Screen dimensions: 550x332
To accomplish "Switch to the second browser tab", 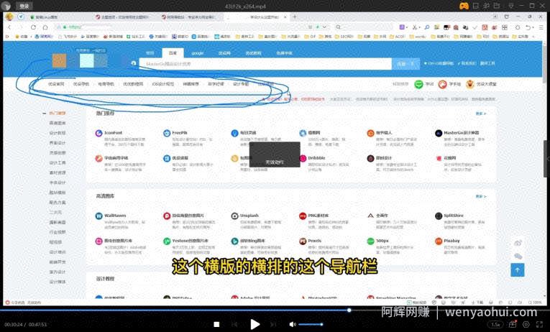I will [124, 17].
